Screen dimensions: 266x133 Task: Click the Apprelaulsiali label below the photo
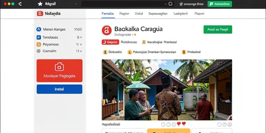pyautogui.click(x=111, y=124)
